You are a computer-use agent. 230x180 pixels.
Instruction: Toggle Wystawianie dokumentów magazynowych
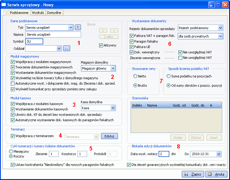coord(13,73)
